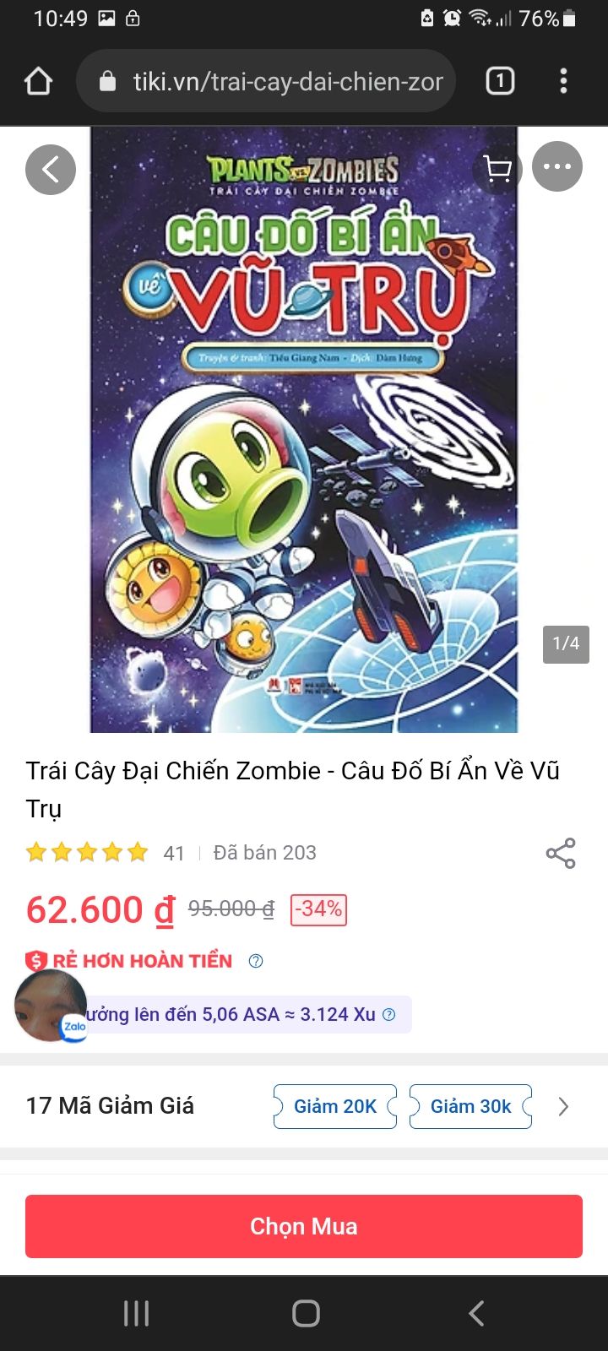Tap the info icon next to Rẻ Hơn Hoàn Tiền
608x1351 pixels.
[x=256, y=961]
